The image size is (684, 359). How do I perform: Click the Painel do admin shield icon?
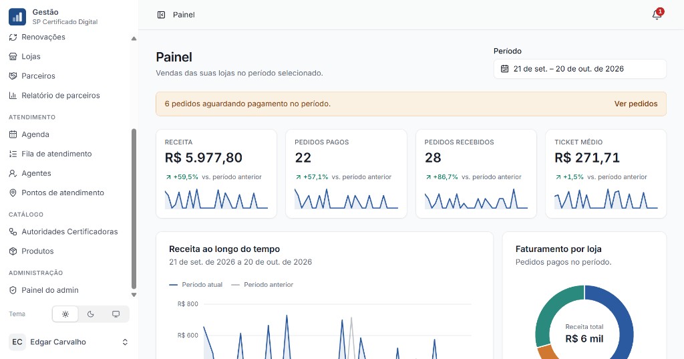pos(13,290)
